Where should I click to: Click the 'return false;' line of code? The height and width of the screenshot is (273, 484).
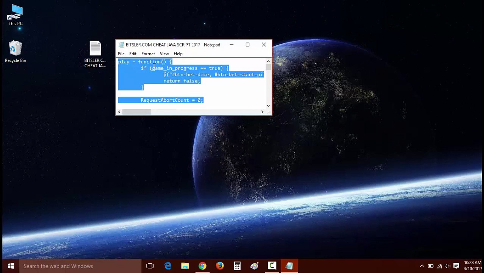(182, 81)
